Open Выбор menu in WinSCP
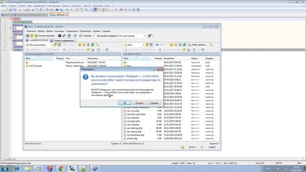The height and width of the screenshot is (172, 306). [41, 31]
